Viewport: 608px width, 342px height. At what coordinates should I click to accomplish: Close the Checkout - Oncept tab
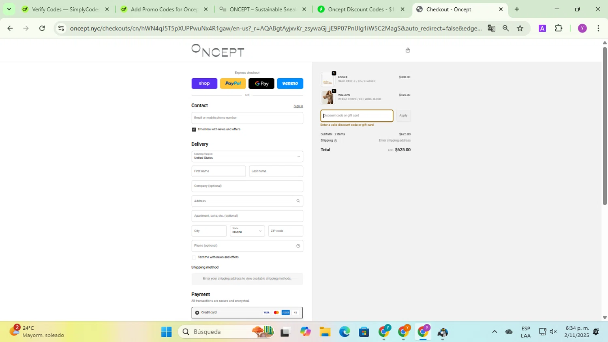pyautogui.click(x=501, y=9)
